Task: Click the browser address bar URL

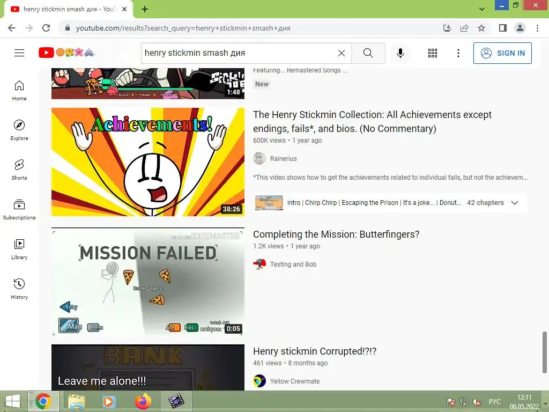Action: [183, 28]
